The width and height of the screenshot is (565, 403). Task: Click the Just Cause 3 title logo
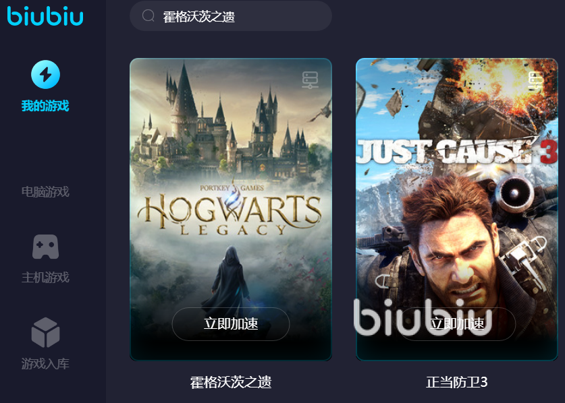457,151
